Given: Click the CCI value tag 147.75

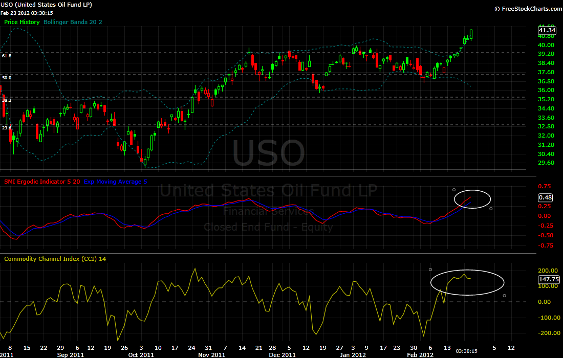Looking at the screenshot, I should tap(549, 279).
